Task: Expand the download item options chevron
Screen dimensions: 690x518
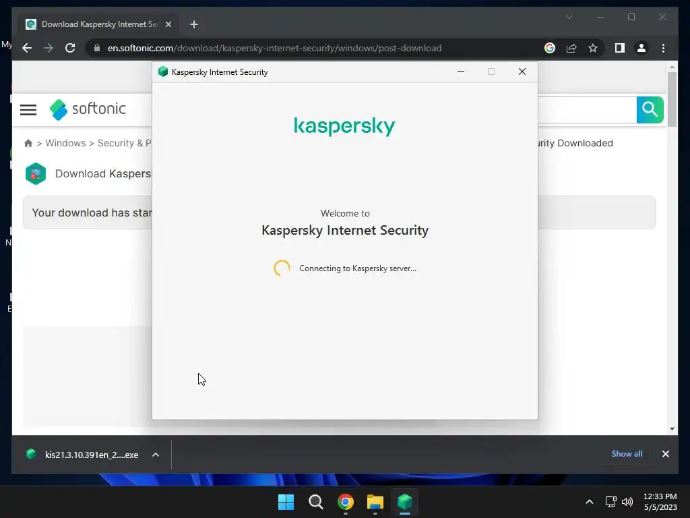Action: point(156,455)
